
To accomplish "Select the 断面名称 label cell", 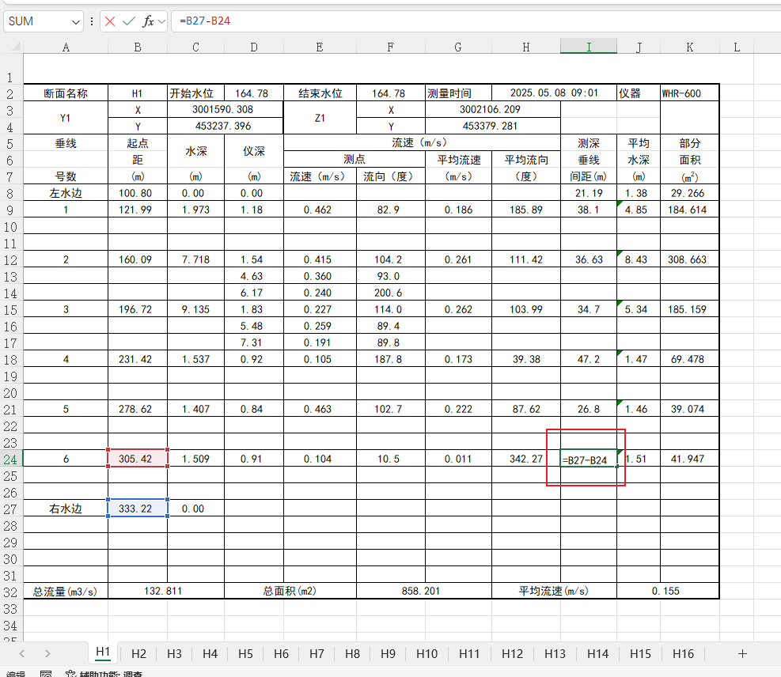I will [x=66, y=93].
